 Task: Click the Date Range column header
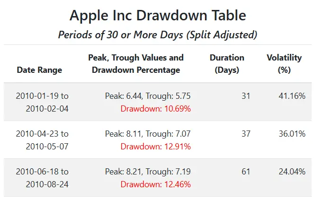[x=39, y=70]
